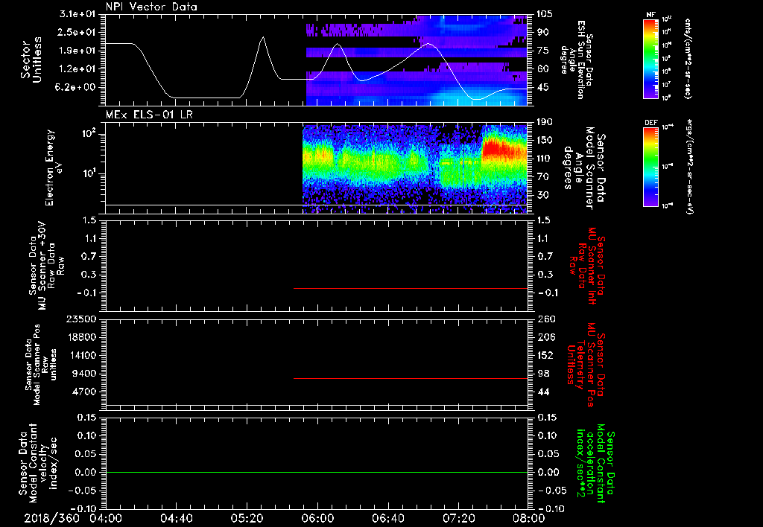Click the NF color bar
Screen dimensions: 763x527
651,59
